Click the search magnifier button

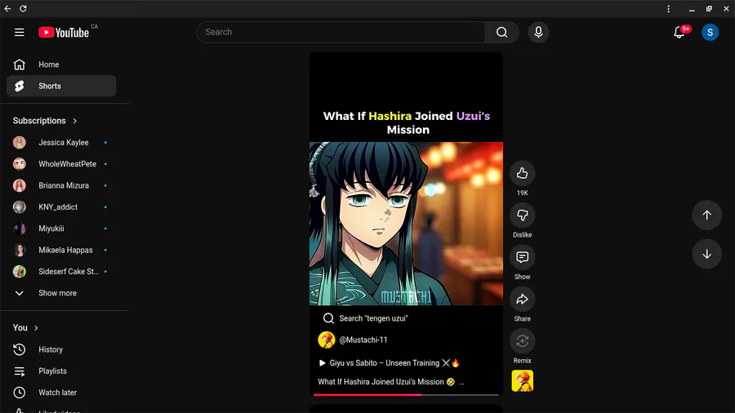pyautogui.click(x=501, y=33)
